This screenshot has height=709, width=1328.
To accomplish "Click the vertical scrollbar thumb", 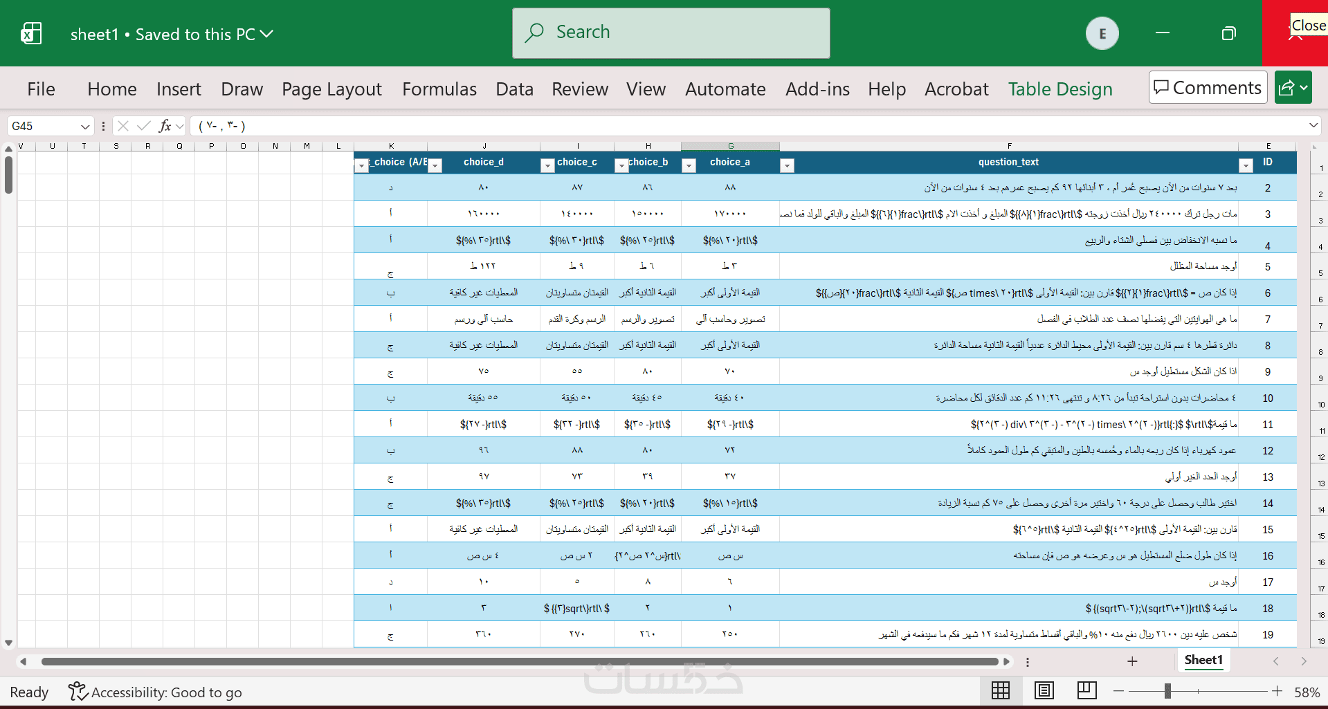I will (8, 175).
